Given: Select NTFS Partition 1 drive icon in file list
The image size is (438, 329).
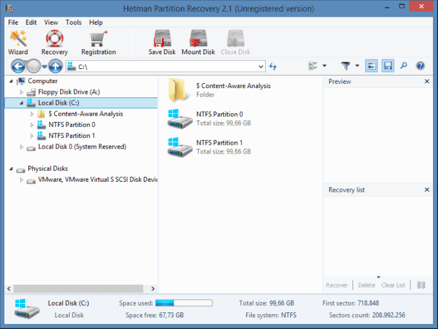Looking at the screenshot, I should [180, 147].
